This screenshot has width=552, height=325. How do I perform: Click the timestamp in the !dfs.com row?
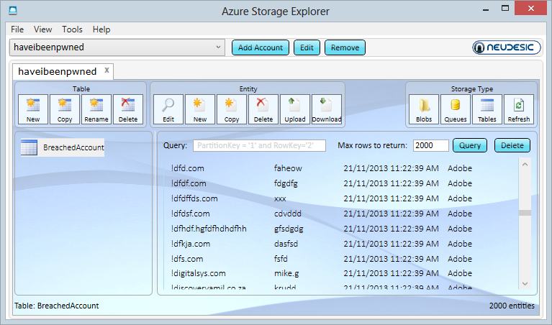(391, 259)
